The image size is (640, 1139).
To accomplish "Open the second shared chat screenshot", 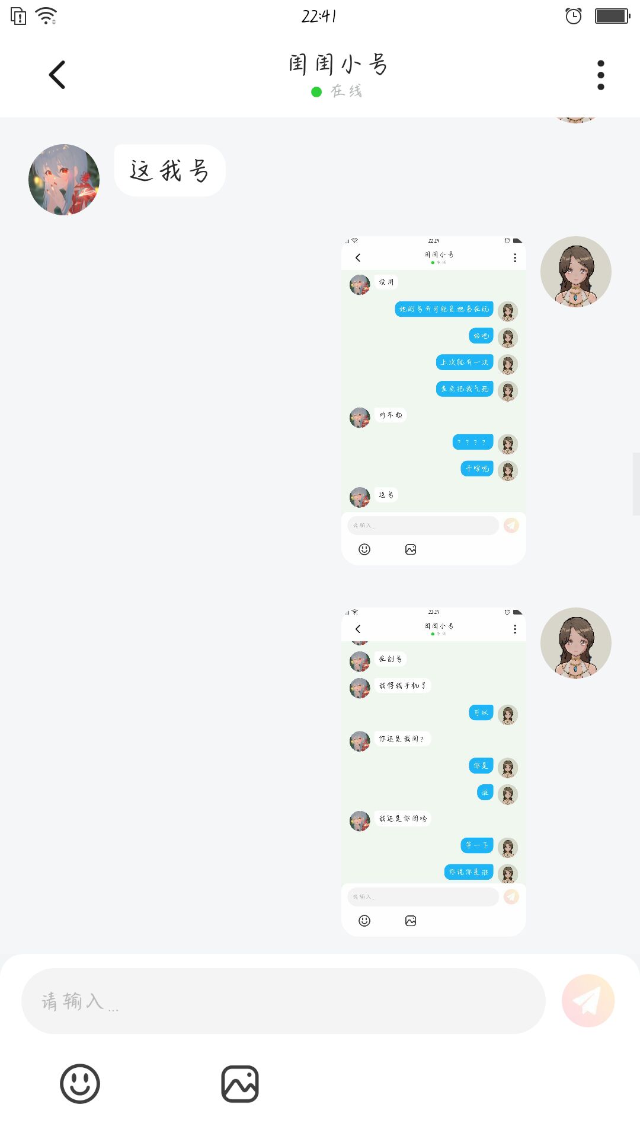I will 434,772.
